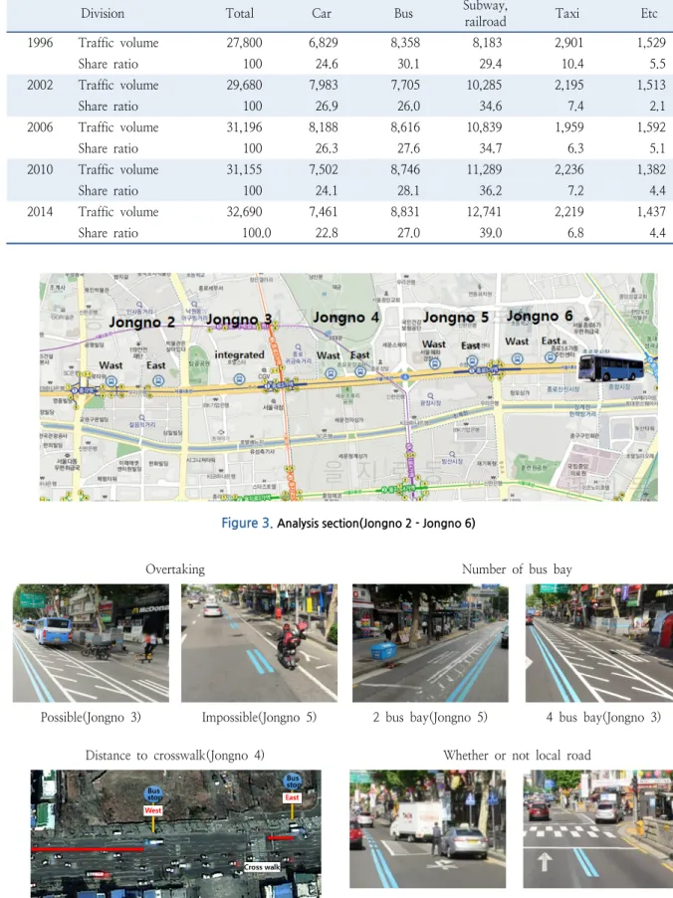Image resolution: width=673 pixels, height=898 pixels.
Task: Click the bus image on the map
Action: click(x=610, y=367)
